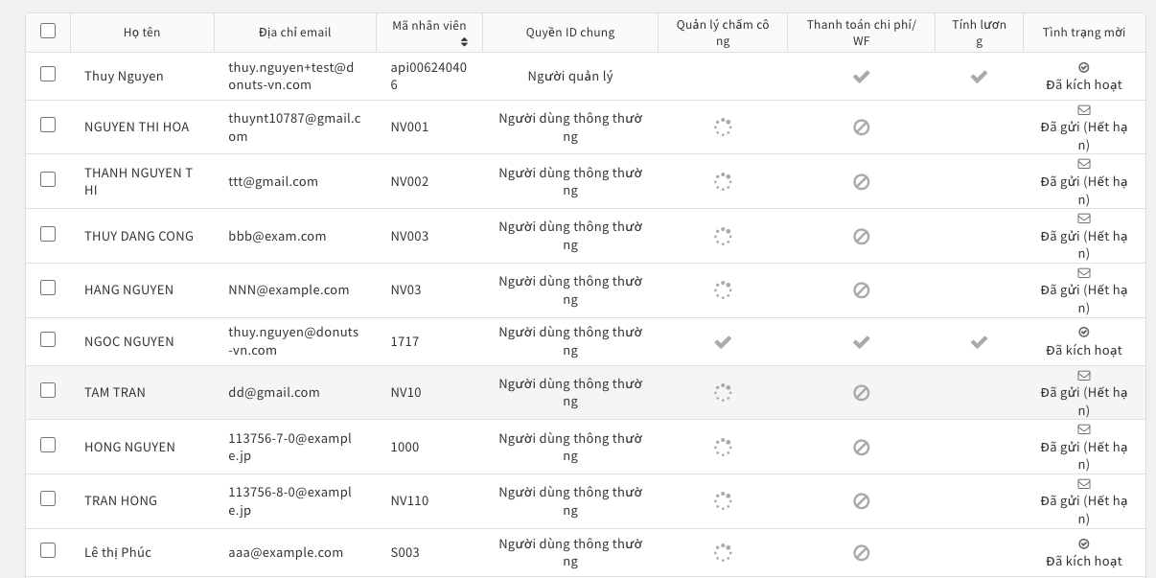Click expense prohibited icon for TAM TRAN
The width and height of the screenshot is (1156, 578).
pyautogui.click(x=861, y=392)
